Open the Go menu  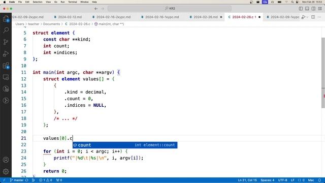point(55,2)
